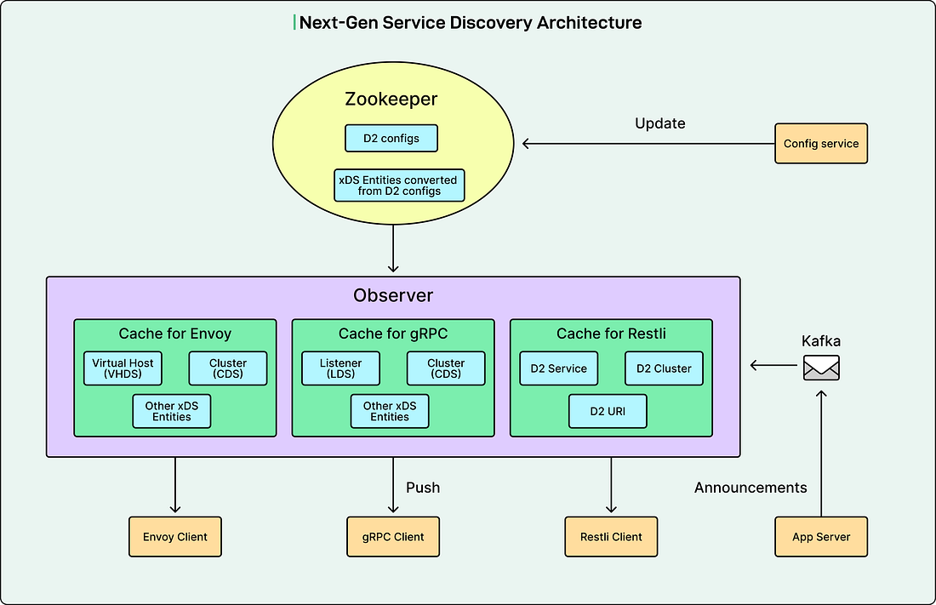Select the Virtual Host (VHDS) box
936x605 pixels.
(123, 368)
